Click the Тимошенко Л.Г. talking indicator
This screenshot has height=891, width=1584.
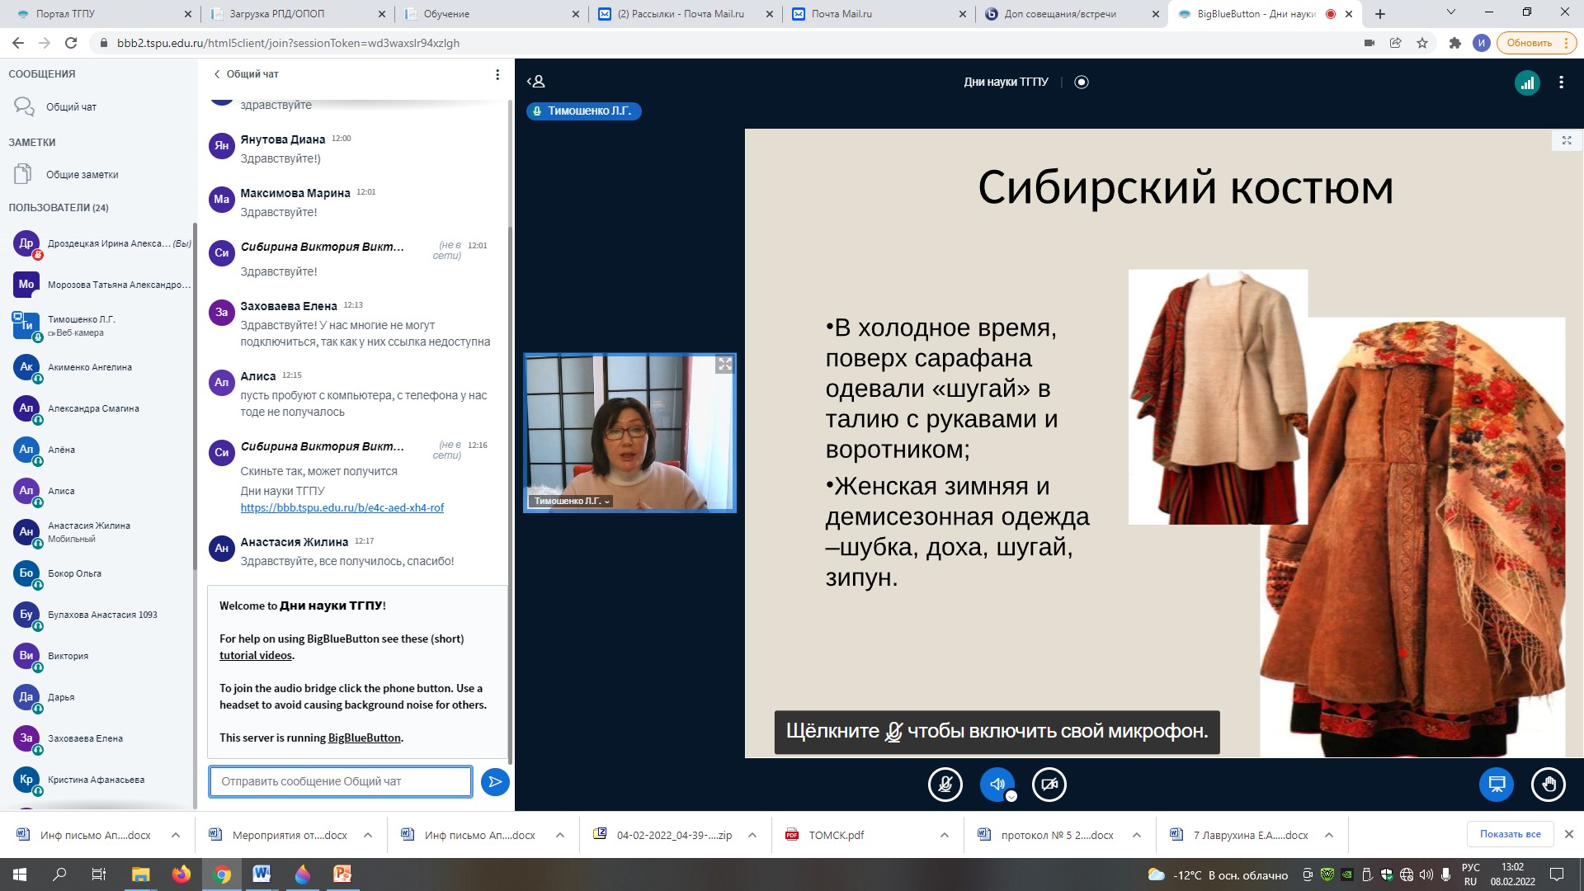(x=584, y=111)
